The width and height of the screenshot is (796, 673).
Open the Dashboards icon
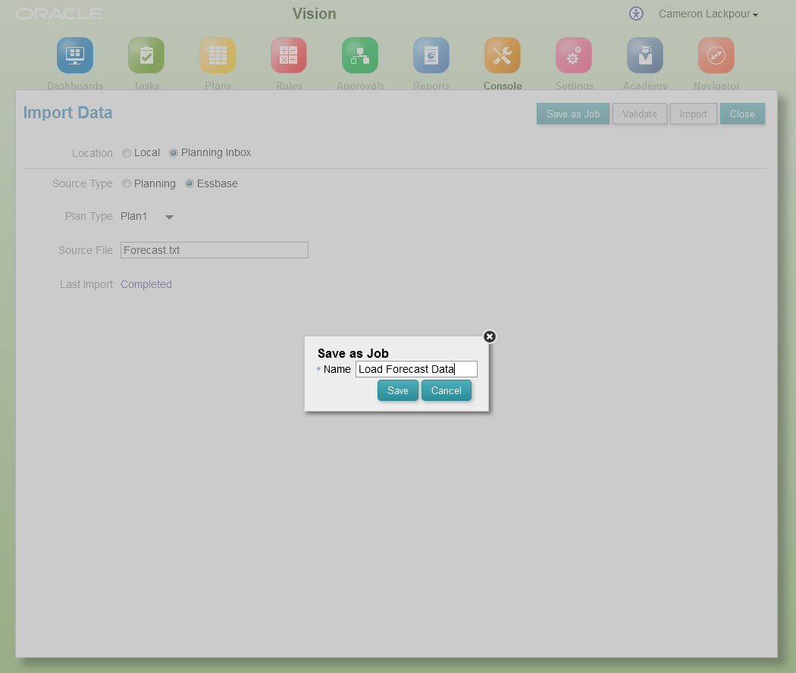point(74,55)
